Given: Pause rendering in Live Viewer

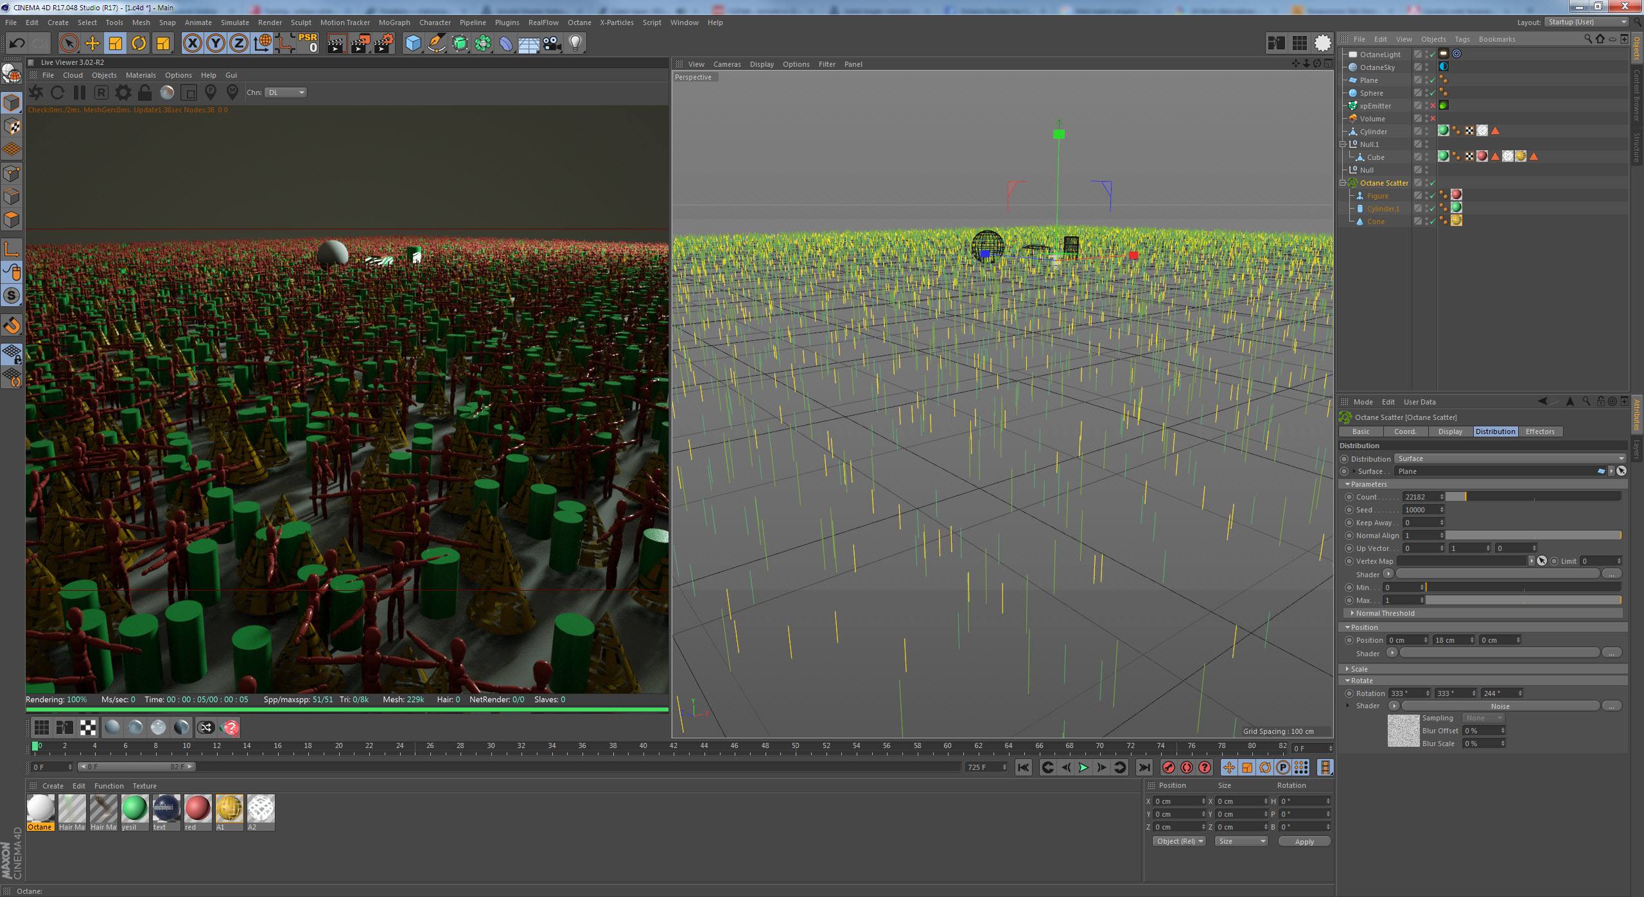Looking at the screenshot, I should tap(80, 92).
